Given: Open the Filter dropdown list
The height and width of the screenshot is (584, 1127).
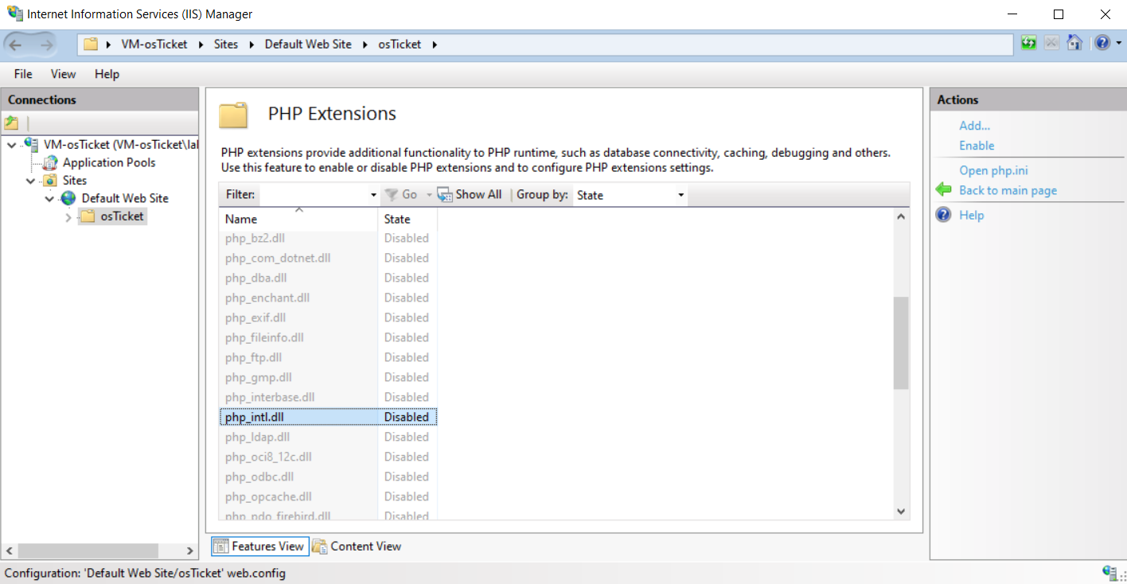Looking at the screenshot, I should point(373,195).
